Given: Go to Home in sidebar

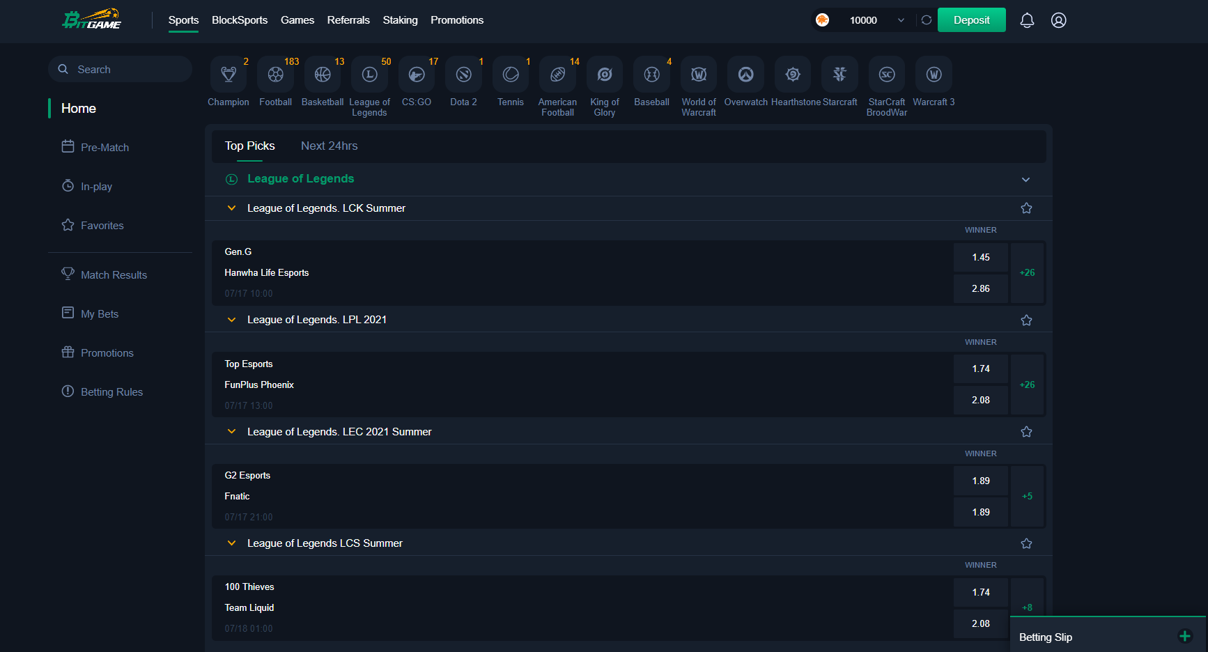Looking at the screenshot, I should [x=79, y=108].
